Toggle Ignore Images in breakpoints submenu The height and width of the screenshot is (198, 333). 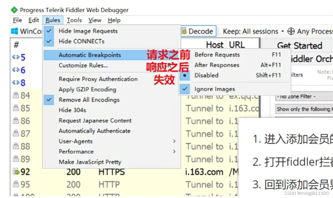pyautogui.click(x=234, y=89)
